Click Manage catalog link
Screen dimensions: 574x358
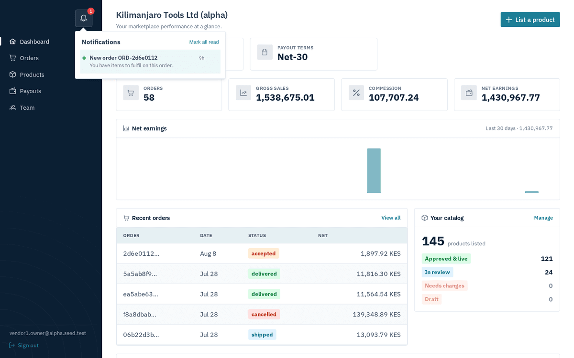(x=543, y=218)
